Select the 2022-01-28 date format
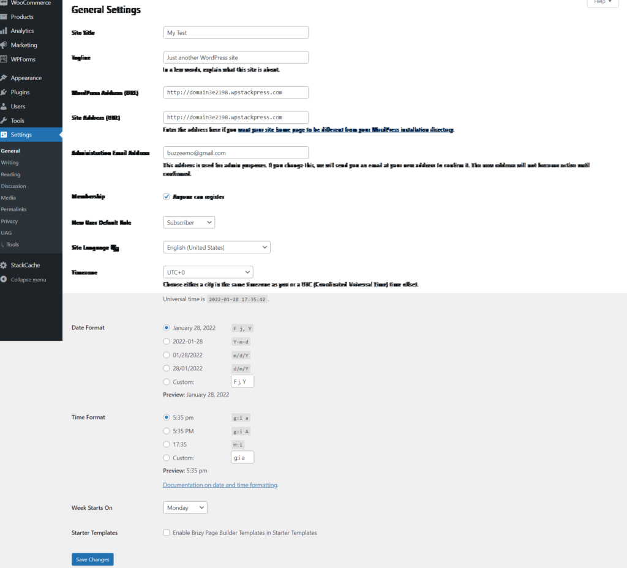Screen dimensions: 627x568 click(x=167, y=342)
